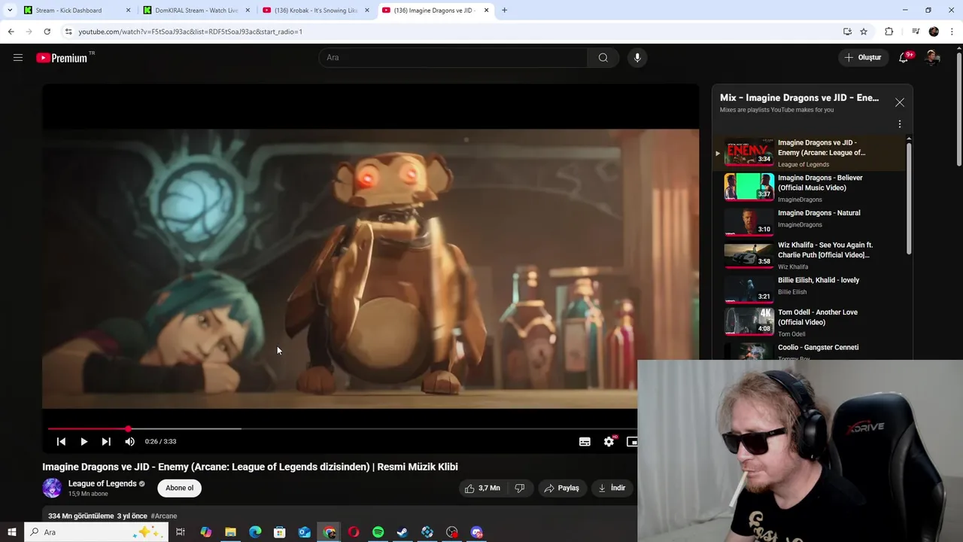Switch to Krobak - It's Snowing tab
The image size is (963, 542).
tap(315, 11)
